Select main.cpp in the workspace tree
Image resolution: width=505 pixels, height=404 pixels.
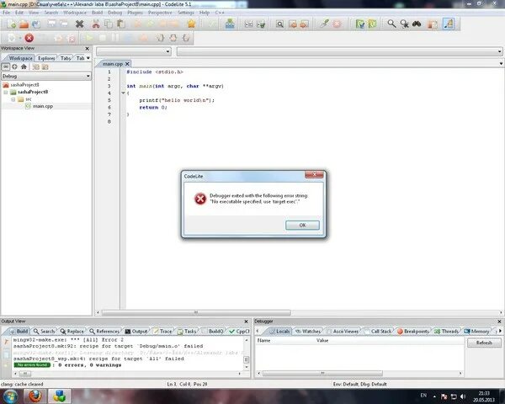pyautogui.click(x=43, y=106)
